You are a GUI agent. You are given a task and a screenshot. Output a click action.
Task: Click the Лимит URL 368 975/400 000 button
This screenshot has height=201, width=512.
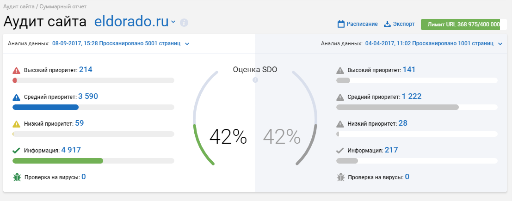coord(464,24)
